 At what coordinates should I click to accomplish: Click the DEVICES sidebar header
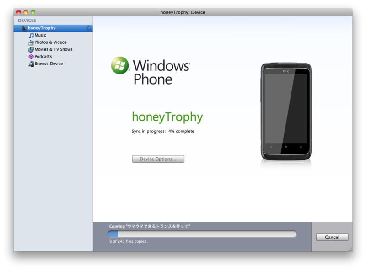[x=27, y=21]
